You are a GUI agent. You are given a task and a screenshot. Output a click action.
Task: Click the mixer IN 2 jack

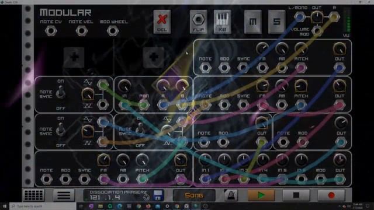click(x=224, y=179)
